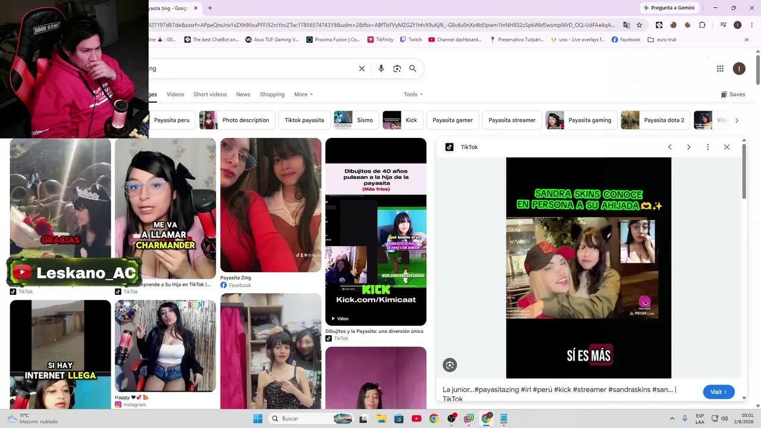This screenshot has height=428, width=761.
Task: Open the Channel dashboard bookmark
Action: tap(455, 40)
